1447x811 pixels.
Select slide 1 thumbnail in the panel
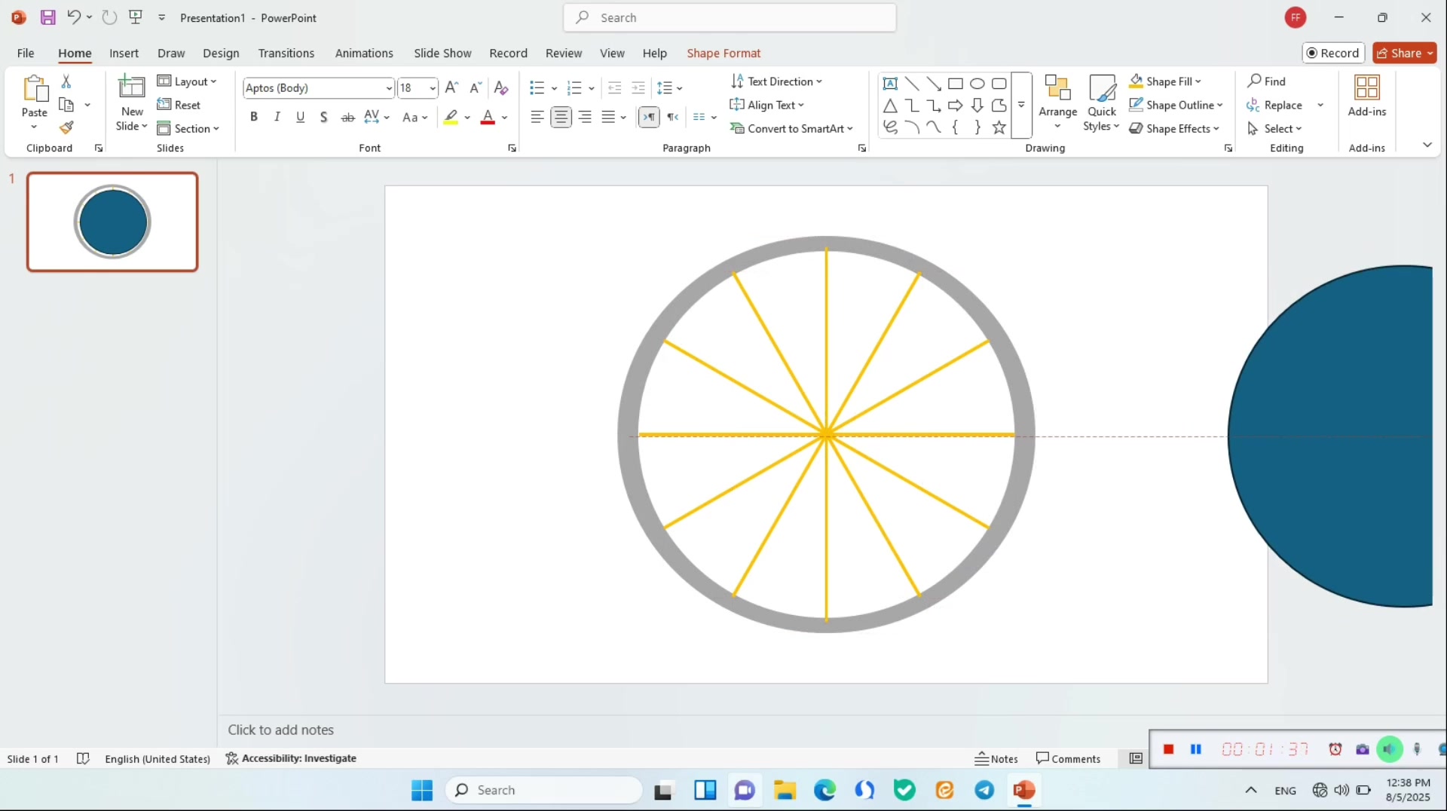(x=112, y=222)
